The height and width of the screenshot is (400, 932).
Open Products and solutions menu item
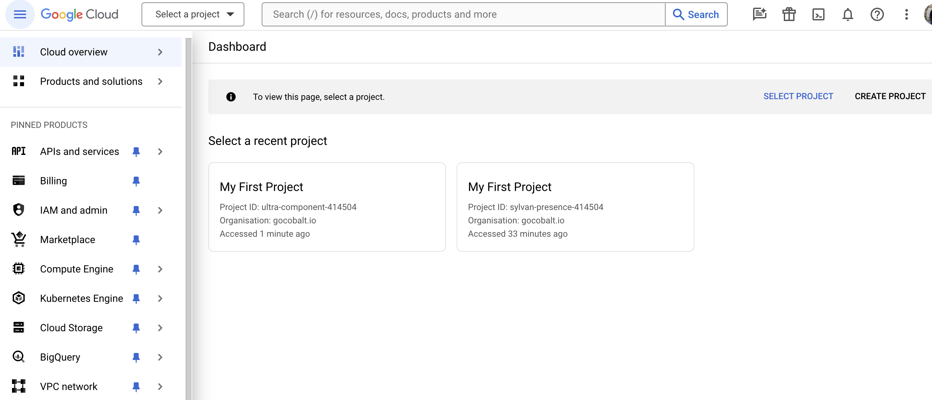point(91,81)
